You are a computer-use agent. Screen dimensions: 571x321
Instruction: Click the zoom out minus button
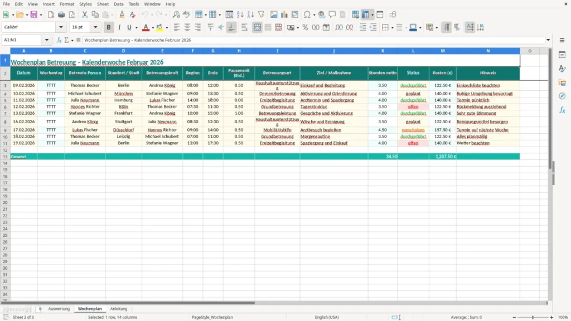point(514,317)
